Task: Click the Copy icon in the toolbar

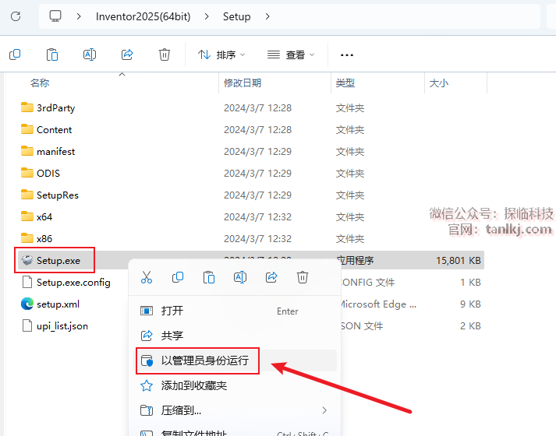Action: point(15,54)
